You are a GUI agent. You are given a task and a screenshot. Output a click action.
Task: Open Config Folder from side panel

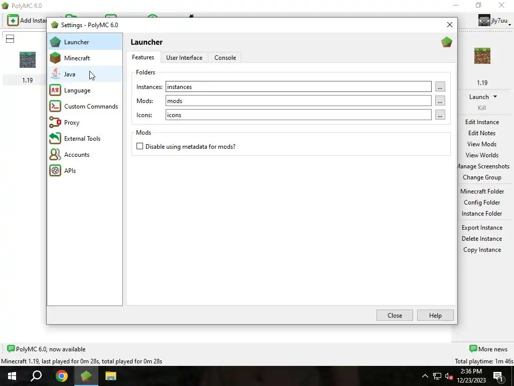click(x=482, y=203)
